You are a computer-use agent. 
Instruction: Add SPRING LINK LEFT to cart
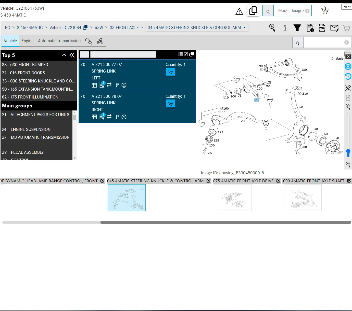click(x=171, y=72)
